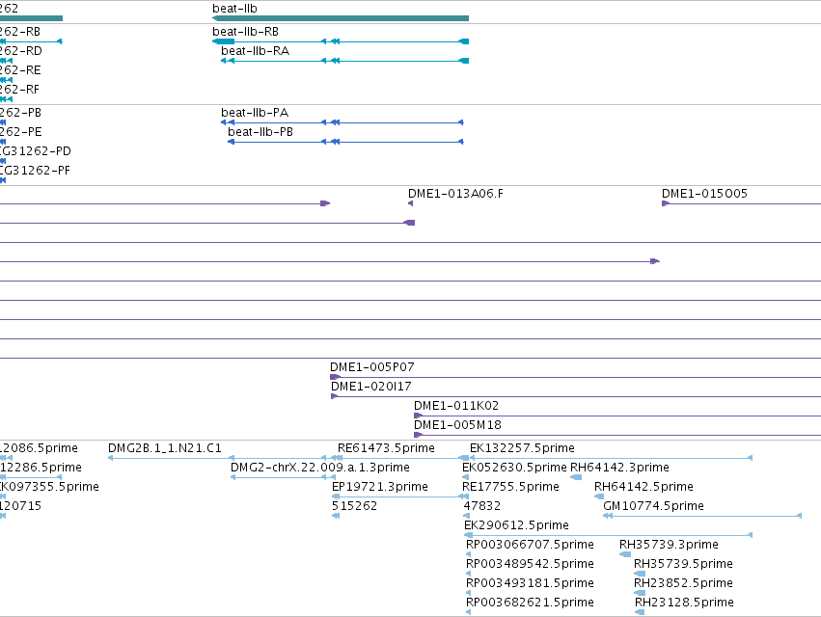
Task: Click the RE61473.5prime EST label
Action: (386, 448)
